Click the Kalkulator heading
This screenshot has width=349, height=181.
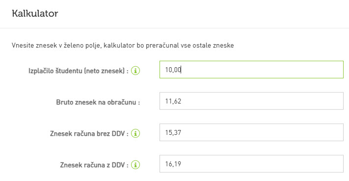tap(35, 13)
